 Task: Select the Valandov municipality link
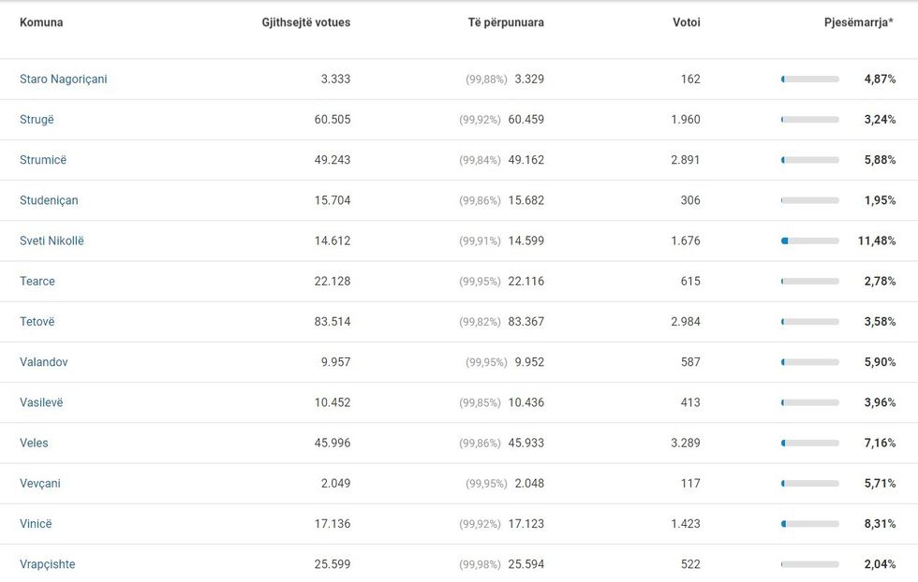(43, 362)
